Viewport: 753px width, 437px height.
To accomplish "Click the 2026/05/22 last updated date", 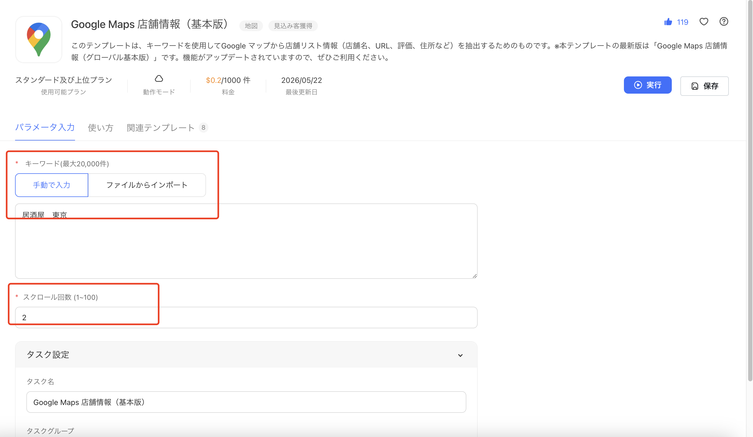I will [x=301, y=80].
